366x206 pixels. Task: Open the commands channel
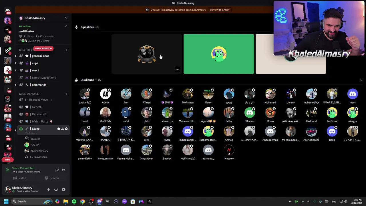pos(43,85)
